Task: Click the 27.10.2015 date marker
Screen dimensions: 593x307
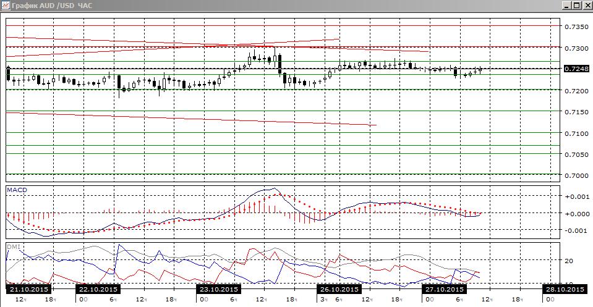Action: 445,289
